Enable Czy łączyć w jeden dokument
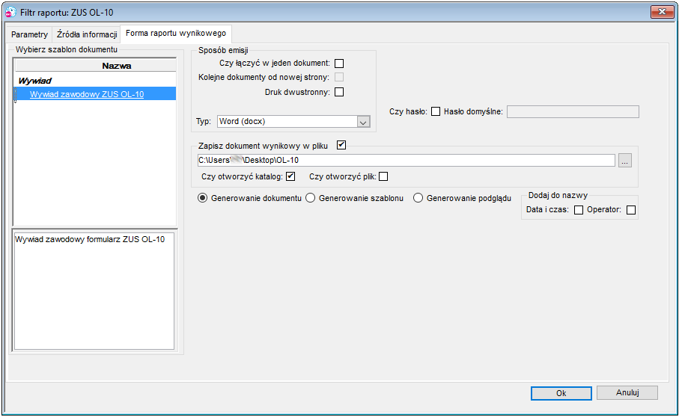The image size is (679, 417). 339,64
